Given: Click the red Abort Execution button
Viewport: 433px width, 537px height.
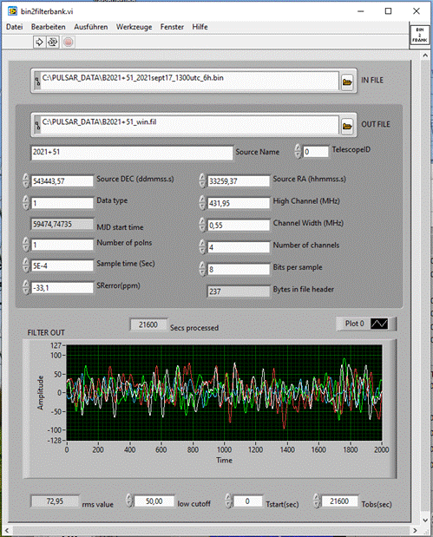Looking at the screenshot, I should (x=69, y=43).
